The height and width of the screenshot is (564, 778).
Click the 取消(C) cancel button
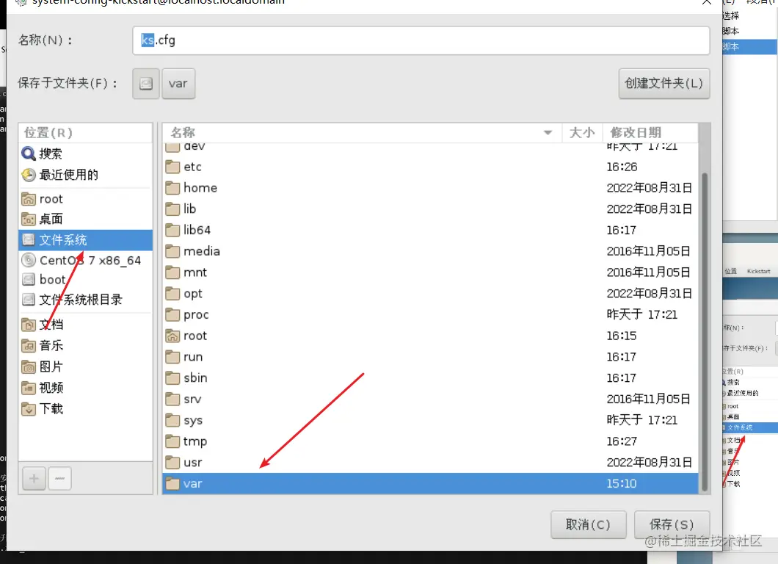tap(589, 524)
